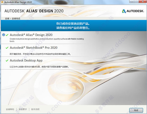The image size is (147, 114).
Task: Click the 您已成功安装选定的产品 banner message
Action: (73, 24)
